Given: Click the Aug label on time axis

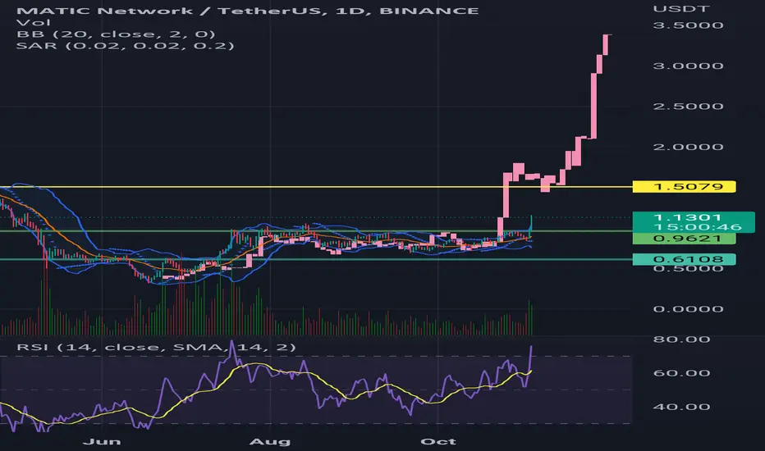Looking at the screenshot, I should (x=269, y=442).
